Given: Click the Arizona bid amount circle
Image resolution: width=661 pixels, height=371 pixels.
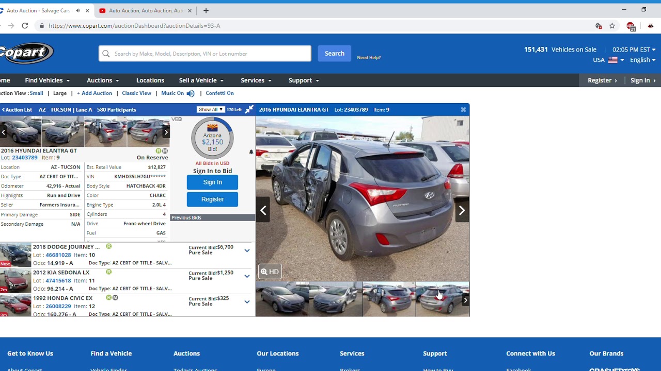Looking at the screenshot, I should tap(212, 138).
